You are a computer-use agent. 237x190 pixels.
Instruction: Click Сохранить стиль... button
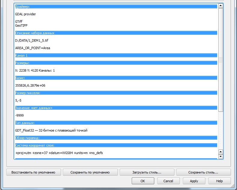(x=203, y=172)
